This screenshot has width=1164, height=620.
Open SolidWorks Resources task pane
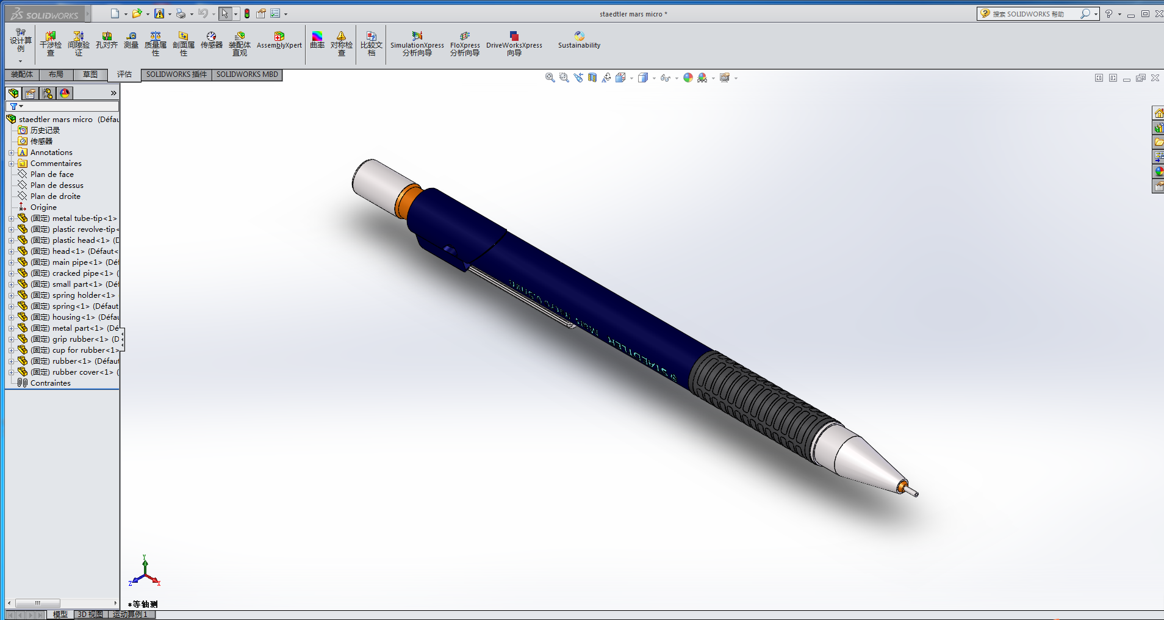click(1158, 113)
